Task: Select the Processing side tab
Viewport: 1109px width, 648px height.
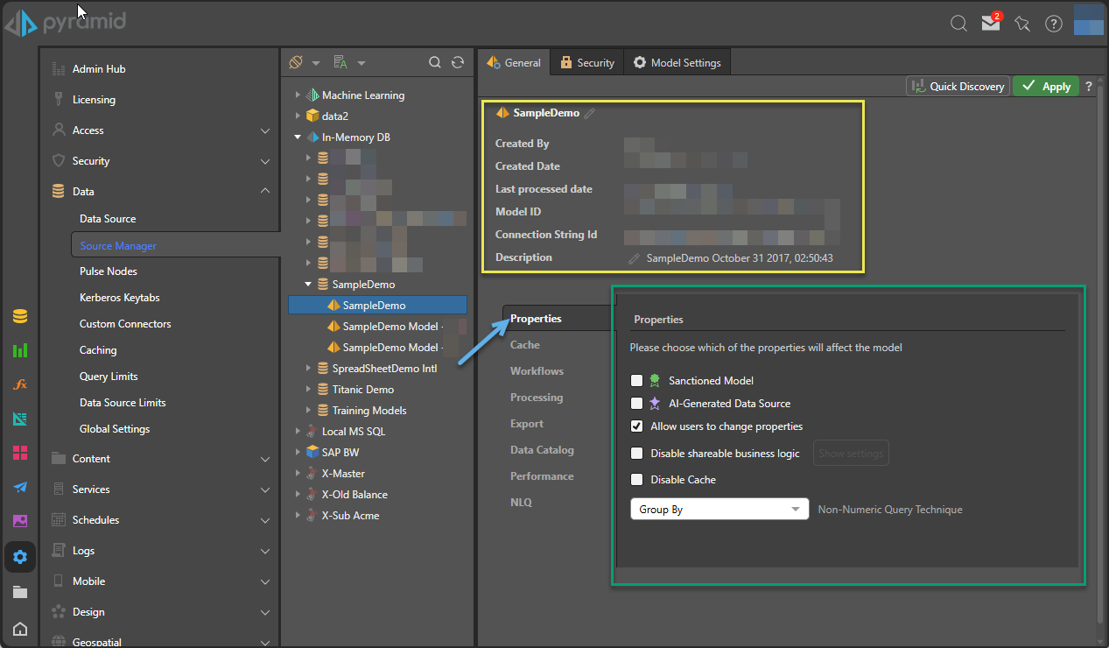Action: [537, 398]
